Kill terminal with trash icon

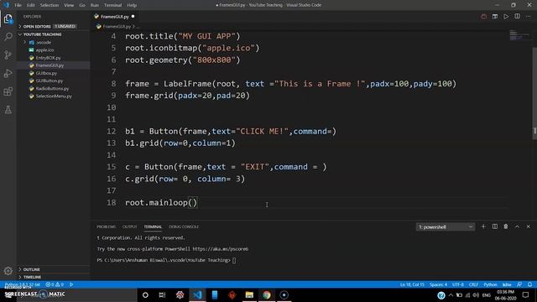click(505, 226)
